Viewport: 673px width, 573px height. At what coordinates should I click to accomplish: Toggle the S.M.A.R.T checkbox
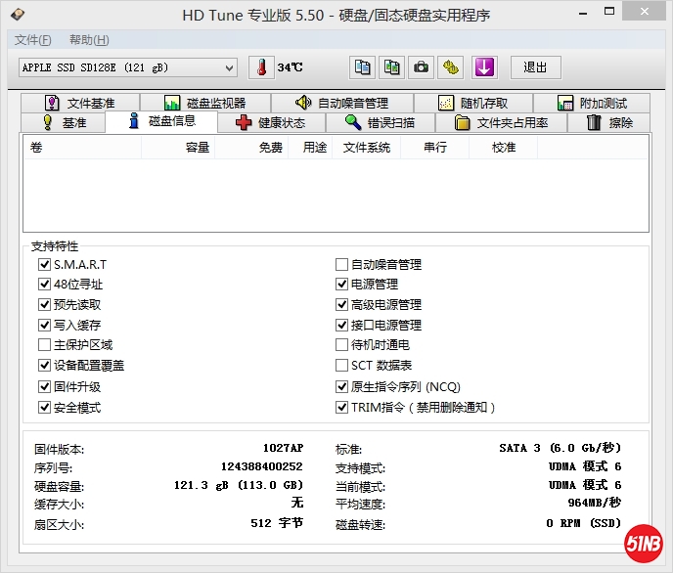[x=44, y=265]
